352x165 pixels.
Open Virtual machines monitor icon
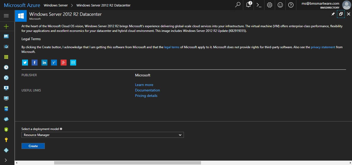click(x=6, y=98)
